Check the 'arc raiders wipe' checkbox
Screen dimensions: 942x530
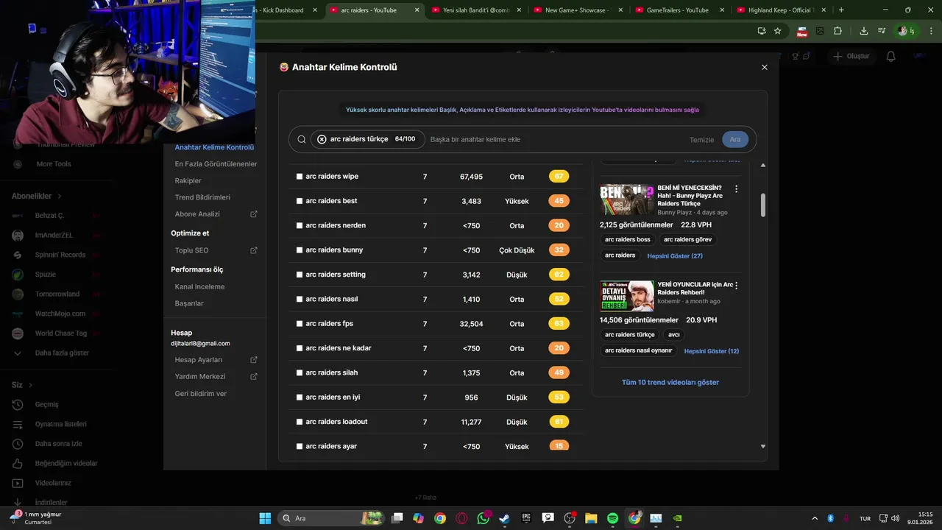[300, 177]
